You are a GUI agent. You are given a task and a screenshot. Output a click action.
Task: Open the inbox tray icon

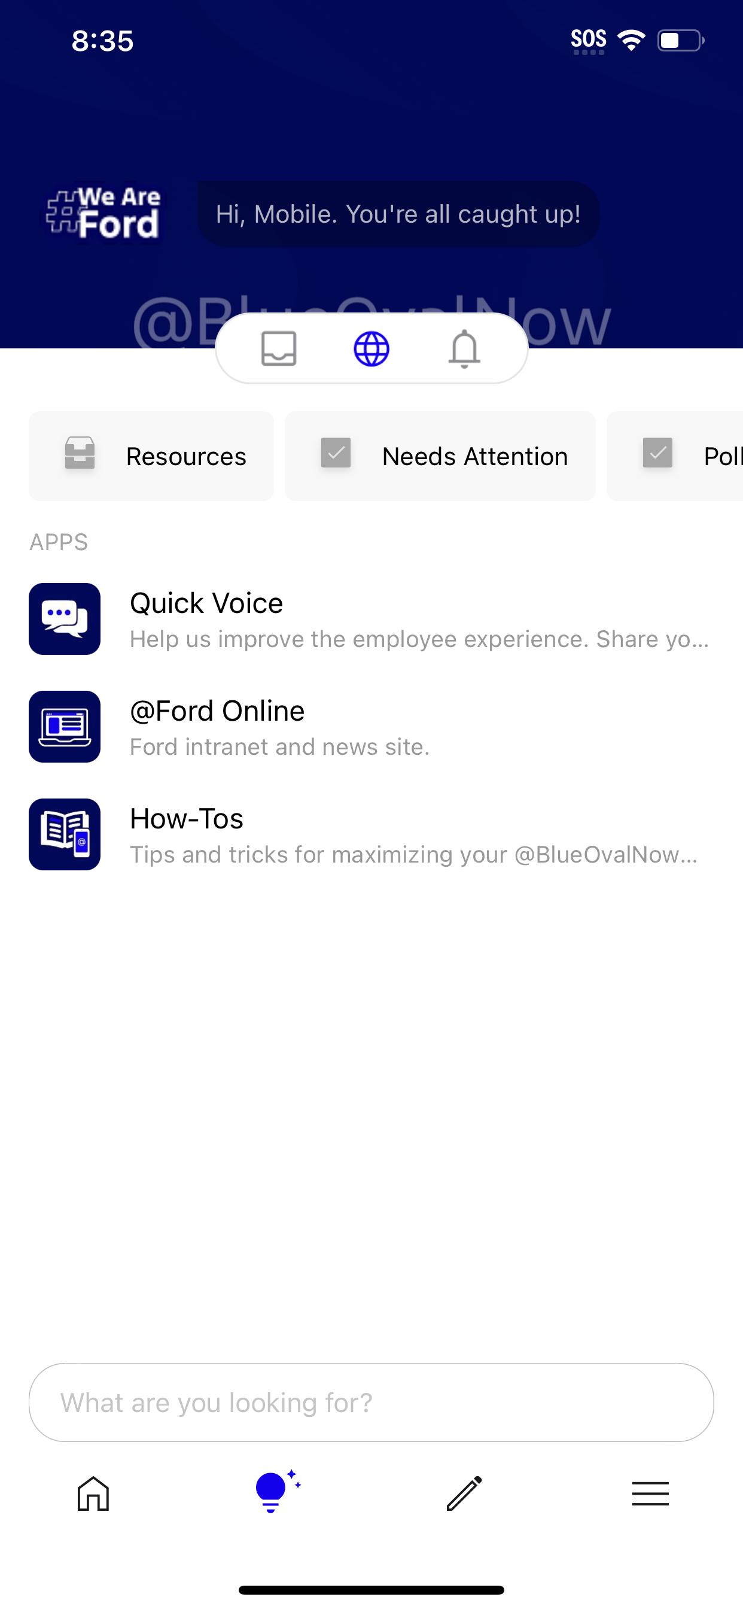[278, 348]
